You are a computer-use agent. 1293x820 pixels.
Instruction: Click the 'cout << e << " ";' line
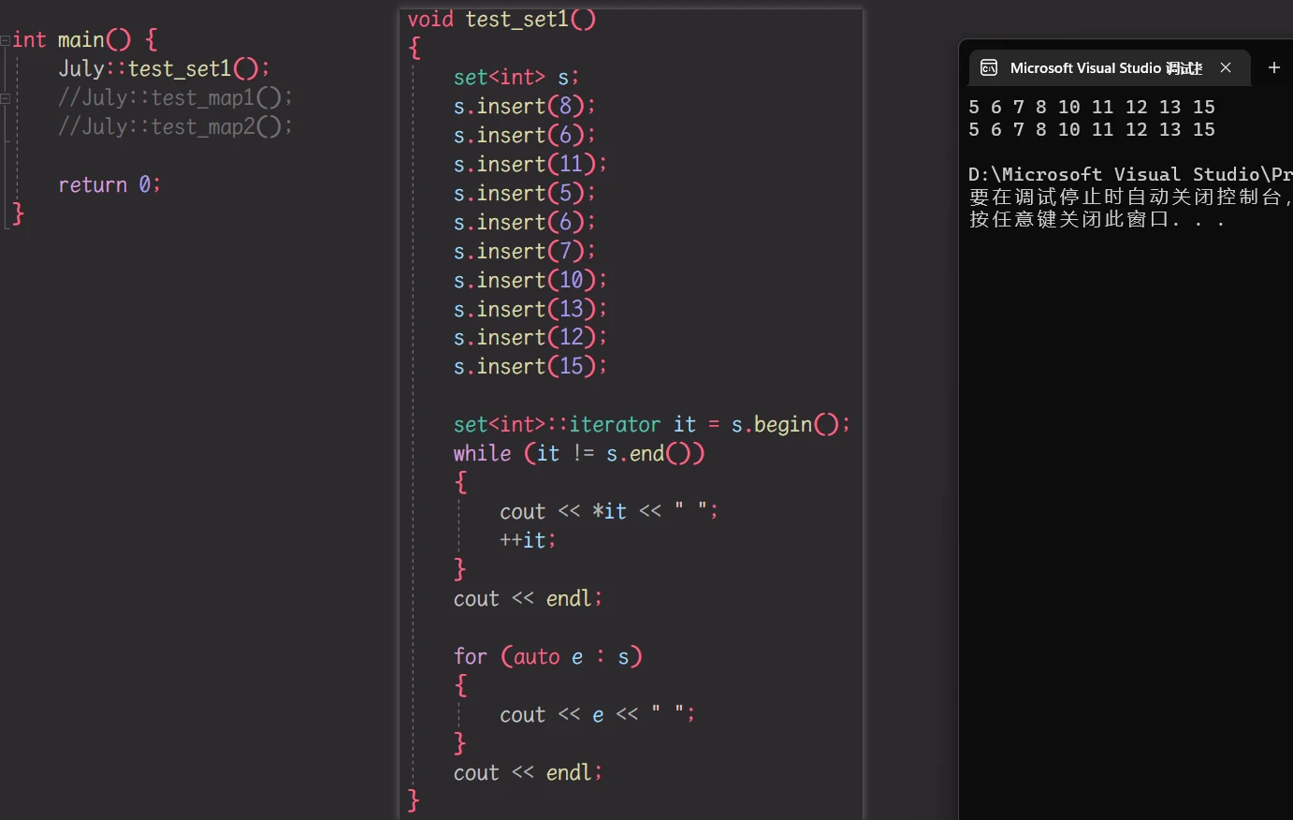[x=597, y=715]
